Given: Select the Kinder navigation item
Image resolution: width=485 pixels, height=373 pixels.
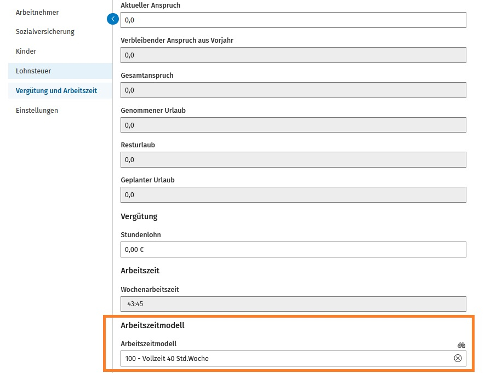Looking at the screenshot, I should point(26,51).
